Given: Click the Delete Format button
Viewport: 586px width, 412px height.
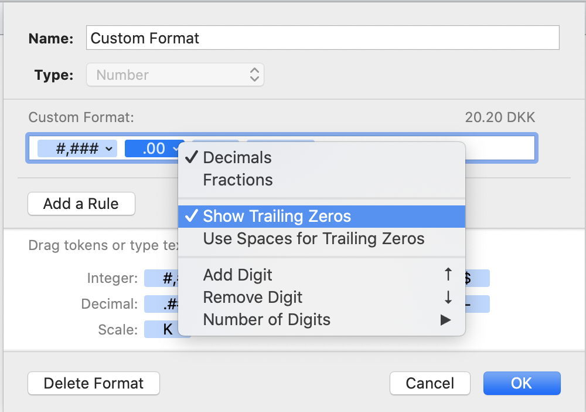Looking at the screenshot, I should click(x=94, y=383).
